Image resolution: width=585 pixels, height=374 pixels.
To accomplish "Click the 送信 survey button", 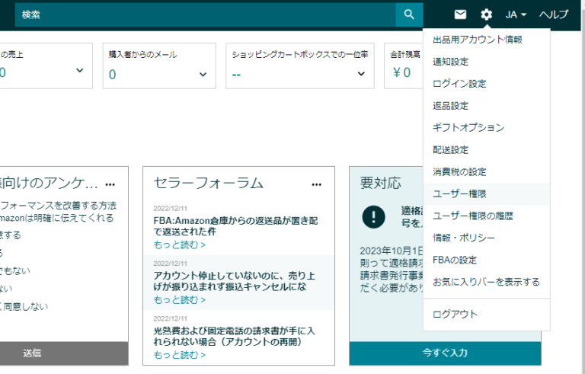I will [64, 353].
